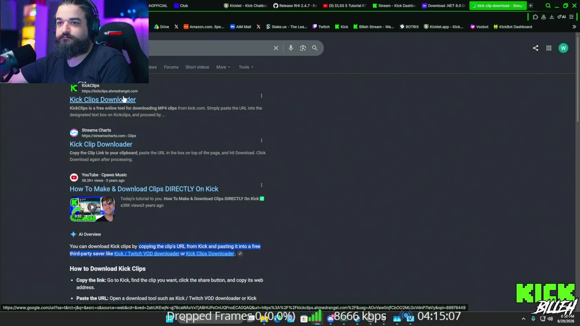580x326 pixels.
Task: Open the Amazon.com bookmark
Action: pos(203,27)
